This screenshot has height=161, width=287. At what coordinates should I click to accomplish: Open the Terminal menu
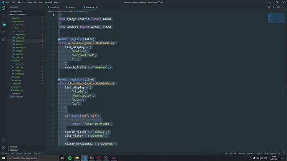pyautogui.click(x=48, y=2)
